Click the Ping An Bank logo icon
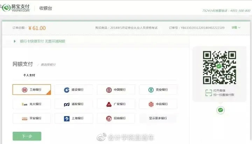Image resolution: width=252 pixels, height=144 pixels. (24, 119)
